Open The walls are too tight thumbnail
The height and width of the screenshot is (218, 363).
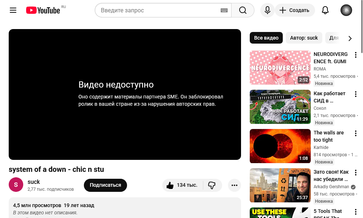[x=280, y=146]
